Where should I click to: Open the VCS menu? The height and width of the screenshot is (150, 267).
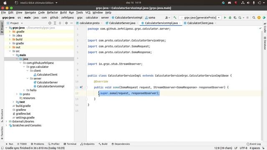pyautogui.click(x=88, y=12)
